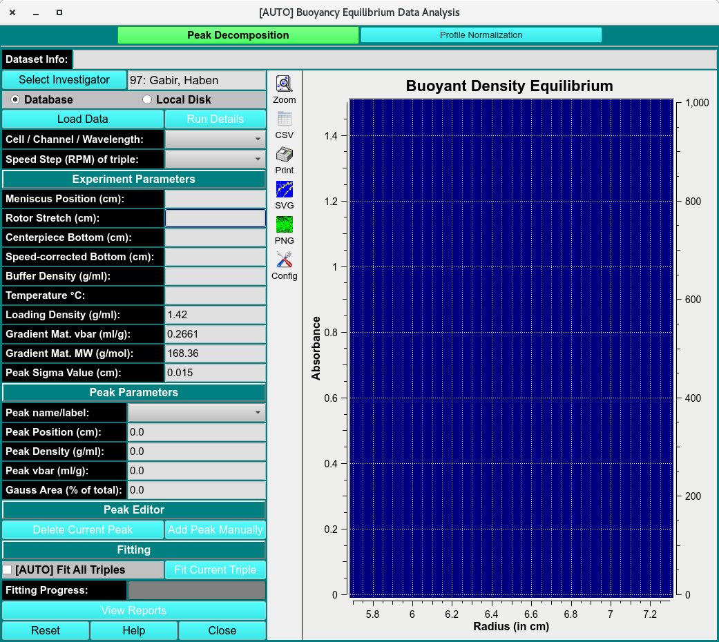Enable the Fit All Triples checkbox
The height and width of the screenshot is (642, 719).
coord(8,570)
